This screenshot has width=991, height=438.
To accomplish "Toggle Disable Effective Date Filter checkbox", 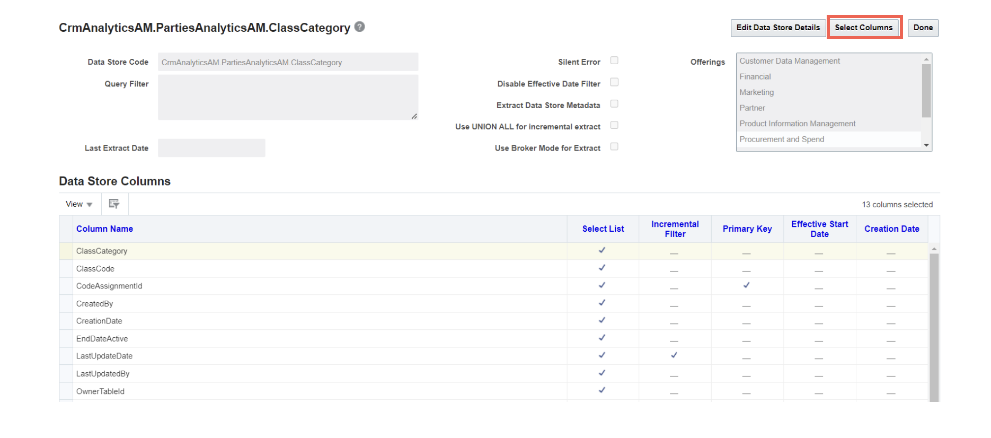I will [x=614, y=82].
